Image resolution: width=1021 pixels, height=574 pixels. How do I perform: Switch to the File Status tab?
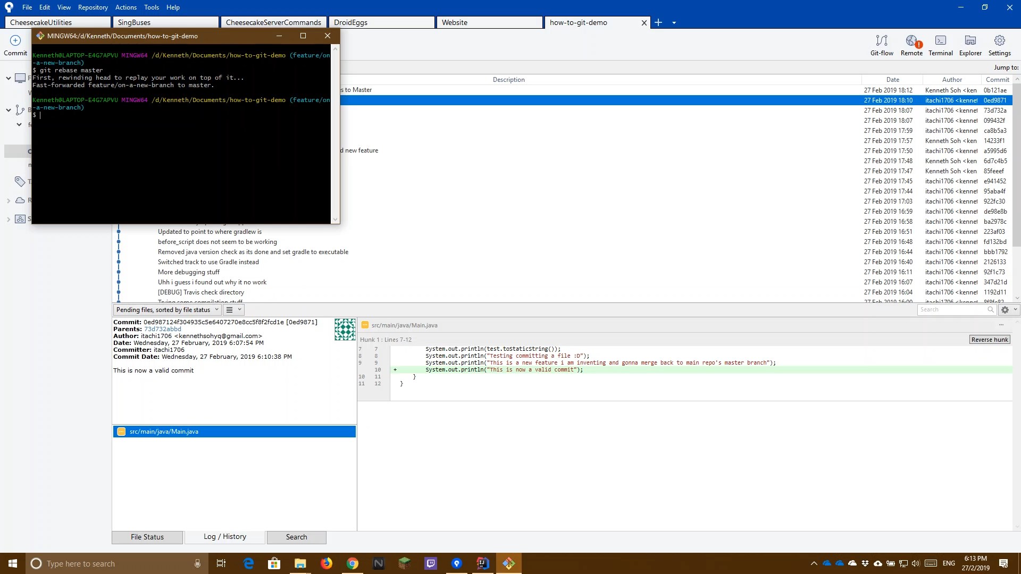click(x=147, y=537)
